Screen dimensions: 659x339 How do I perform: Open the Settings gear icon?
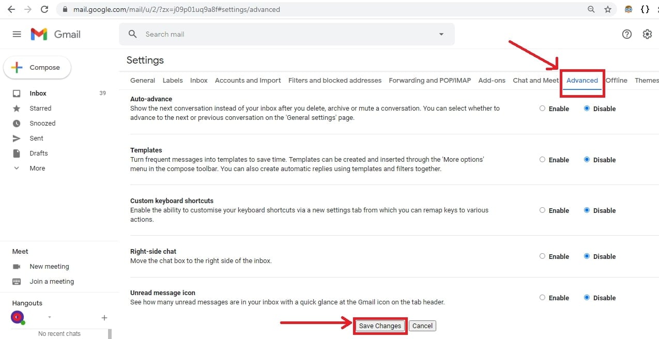pyautogui.click(x=647, y=34)
